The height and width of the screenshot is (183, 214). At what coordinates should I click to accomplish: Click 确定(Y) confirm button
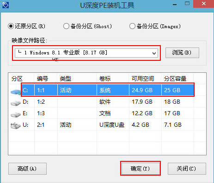pyautogui.click(x=141, y=169)
